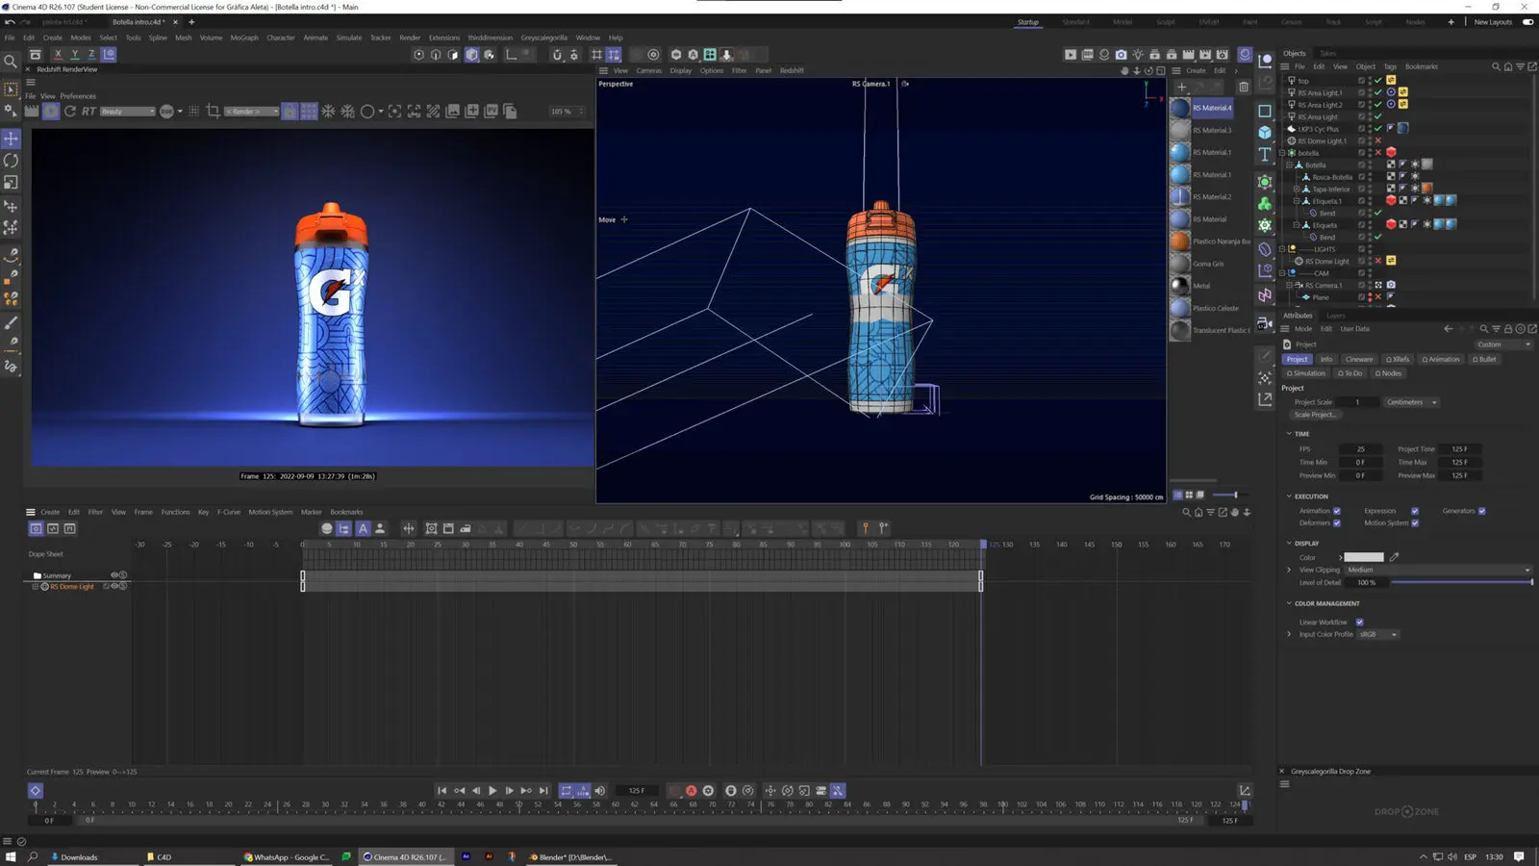1539x866 pixels.
Task: Click the new material plus icon
Action: click(1182, 87)
